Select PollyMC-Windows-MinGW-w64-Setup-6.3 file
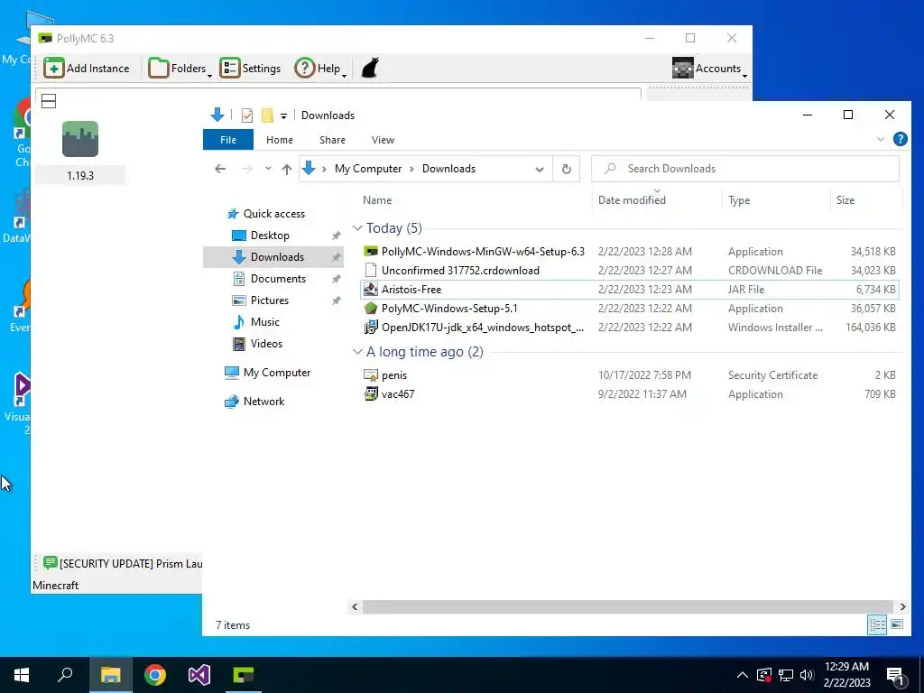 [629, 252]
